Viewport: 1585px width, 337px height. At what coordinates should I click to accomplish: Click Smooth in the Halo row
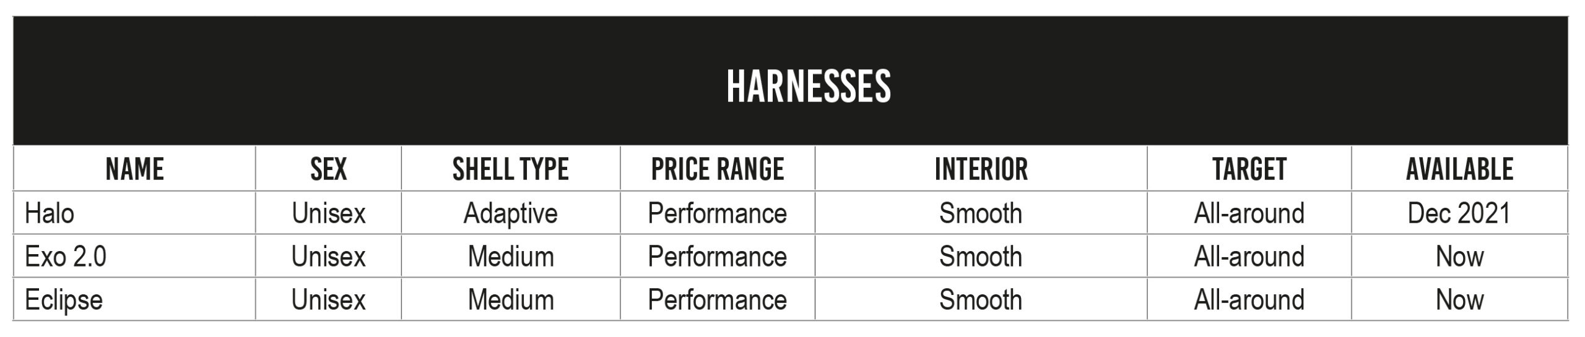point(981,213)
